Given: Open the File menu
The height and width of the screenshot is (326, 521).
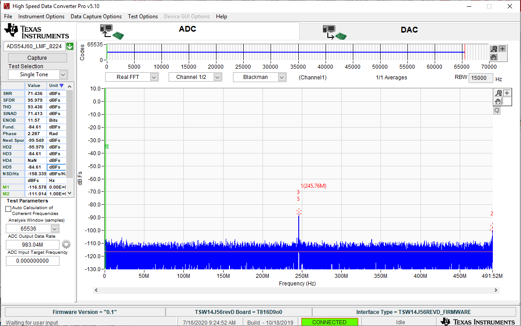Looking at the screenshot, I should coord(8,17).
